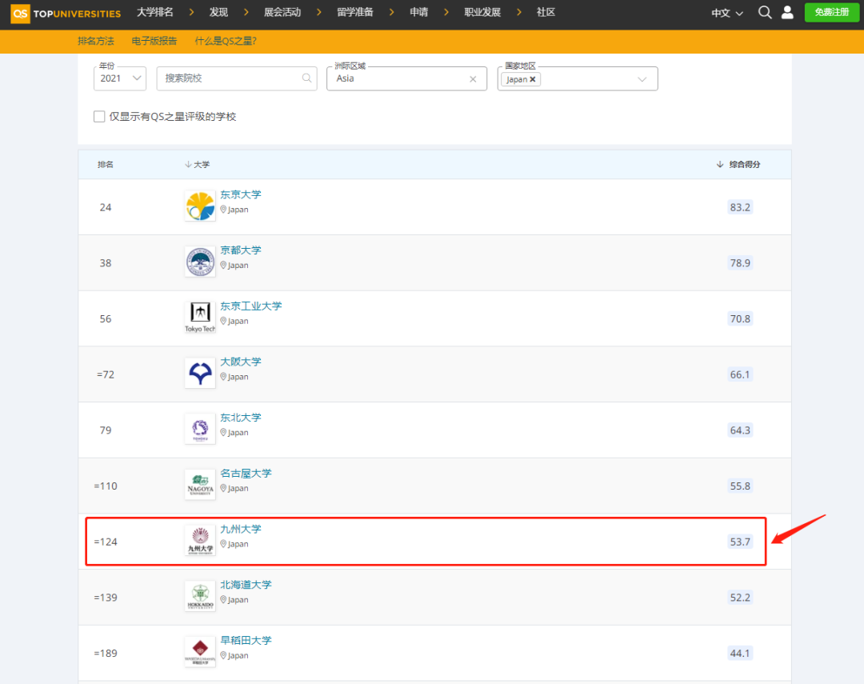Open the 展会活动 menu
864x684 pixels.
click(x=282, y=12)
